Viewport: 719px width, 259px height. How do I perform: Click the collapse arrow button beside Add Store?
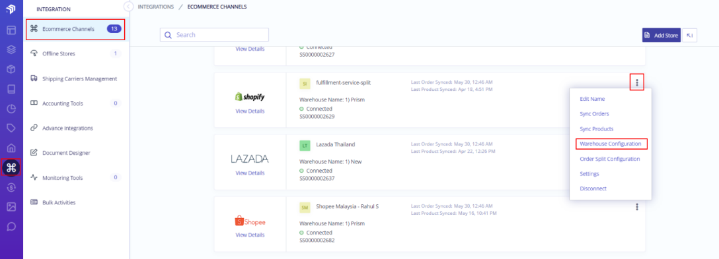690,35
